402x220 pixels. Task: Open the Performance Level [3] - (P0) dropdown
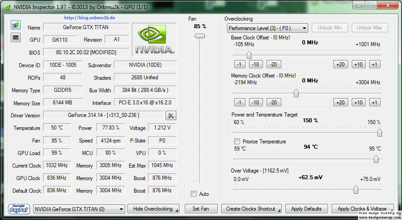click(x=267, y=28)
